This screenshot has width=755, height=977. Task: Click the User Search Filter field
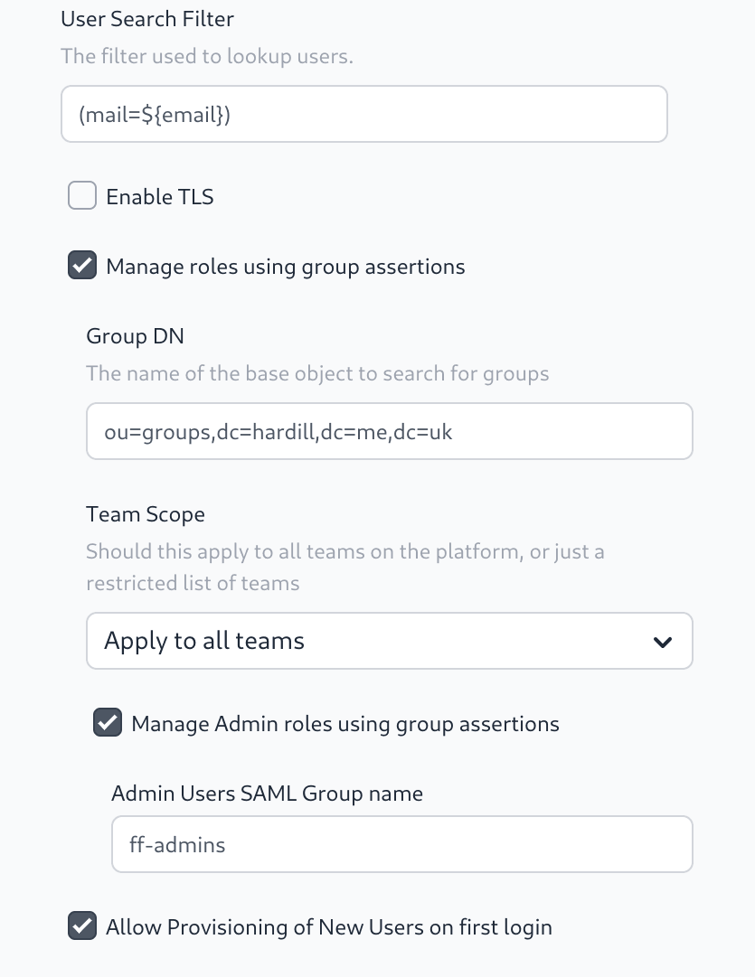363,113
